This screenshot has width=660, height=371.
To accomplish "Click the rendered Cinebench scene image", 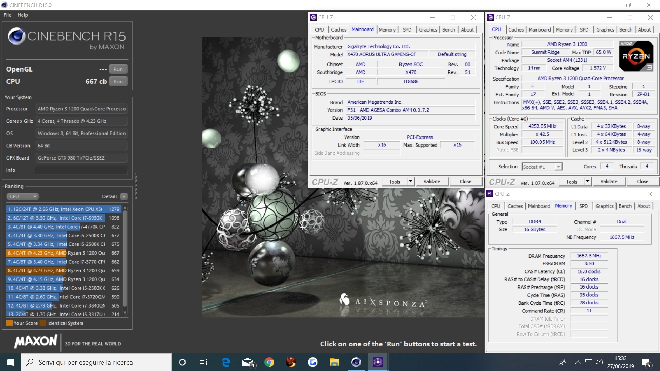I will click(343, 177).
